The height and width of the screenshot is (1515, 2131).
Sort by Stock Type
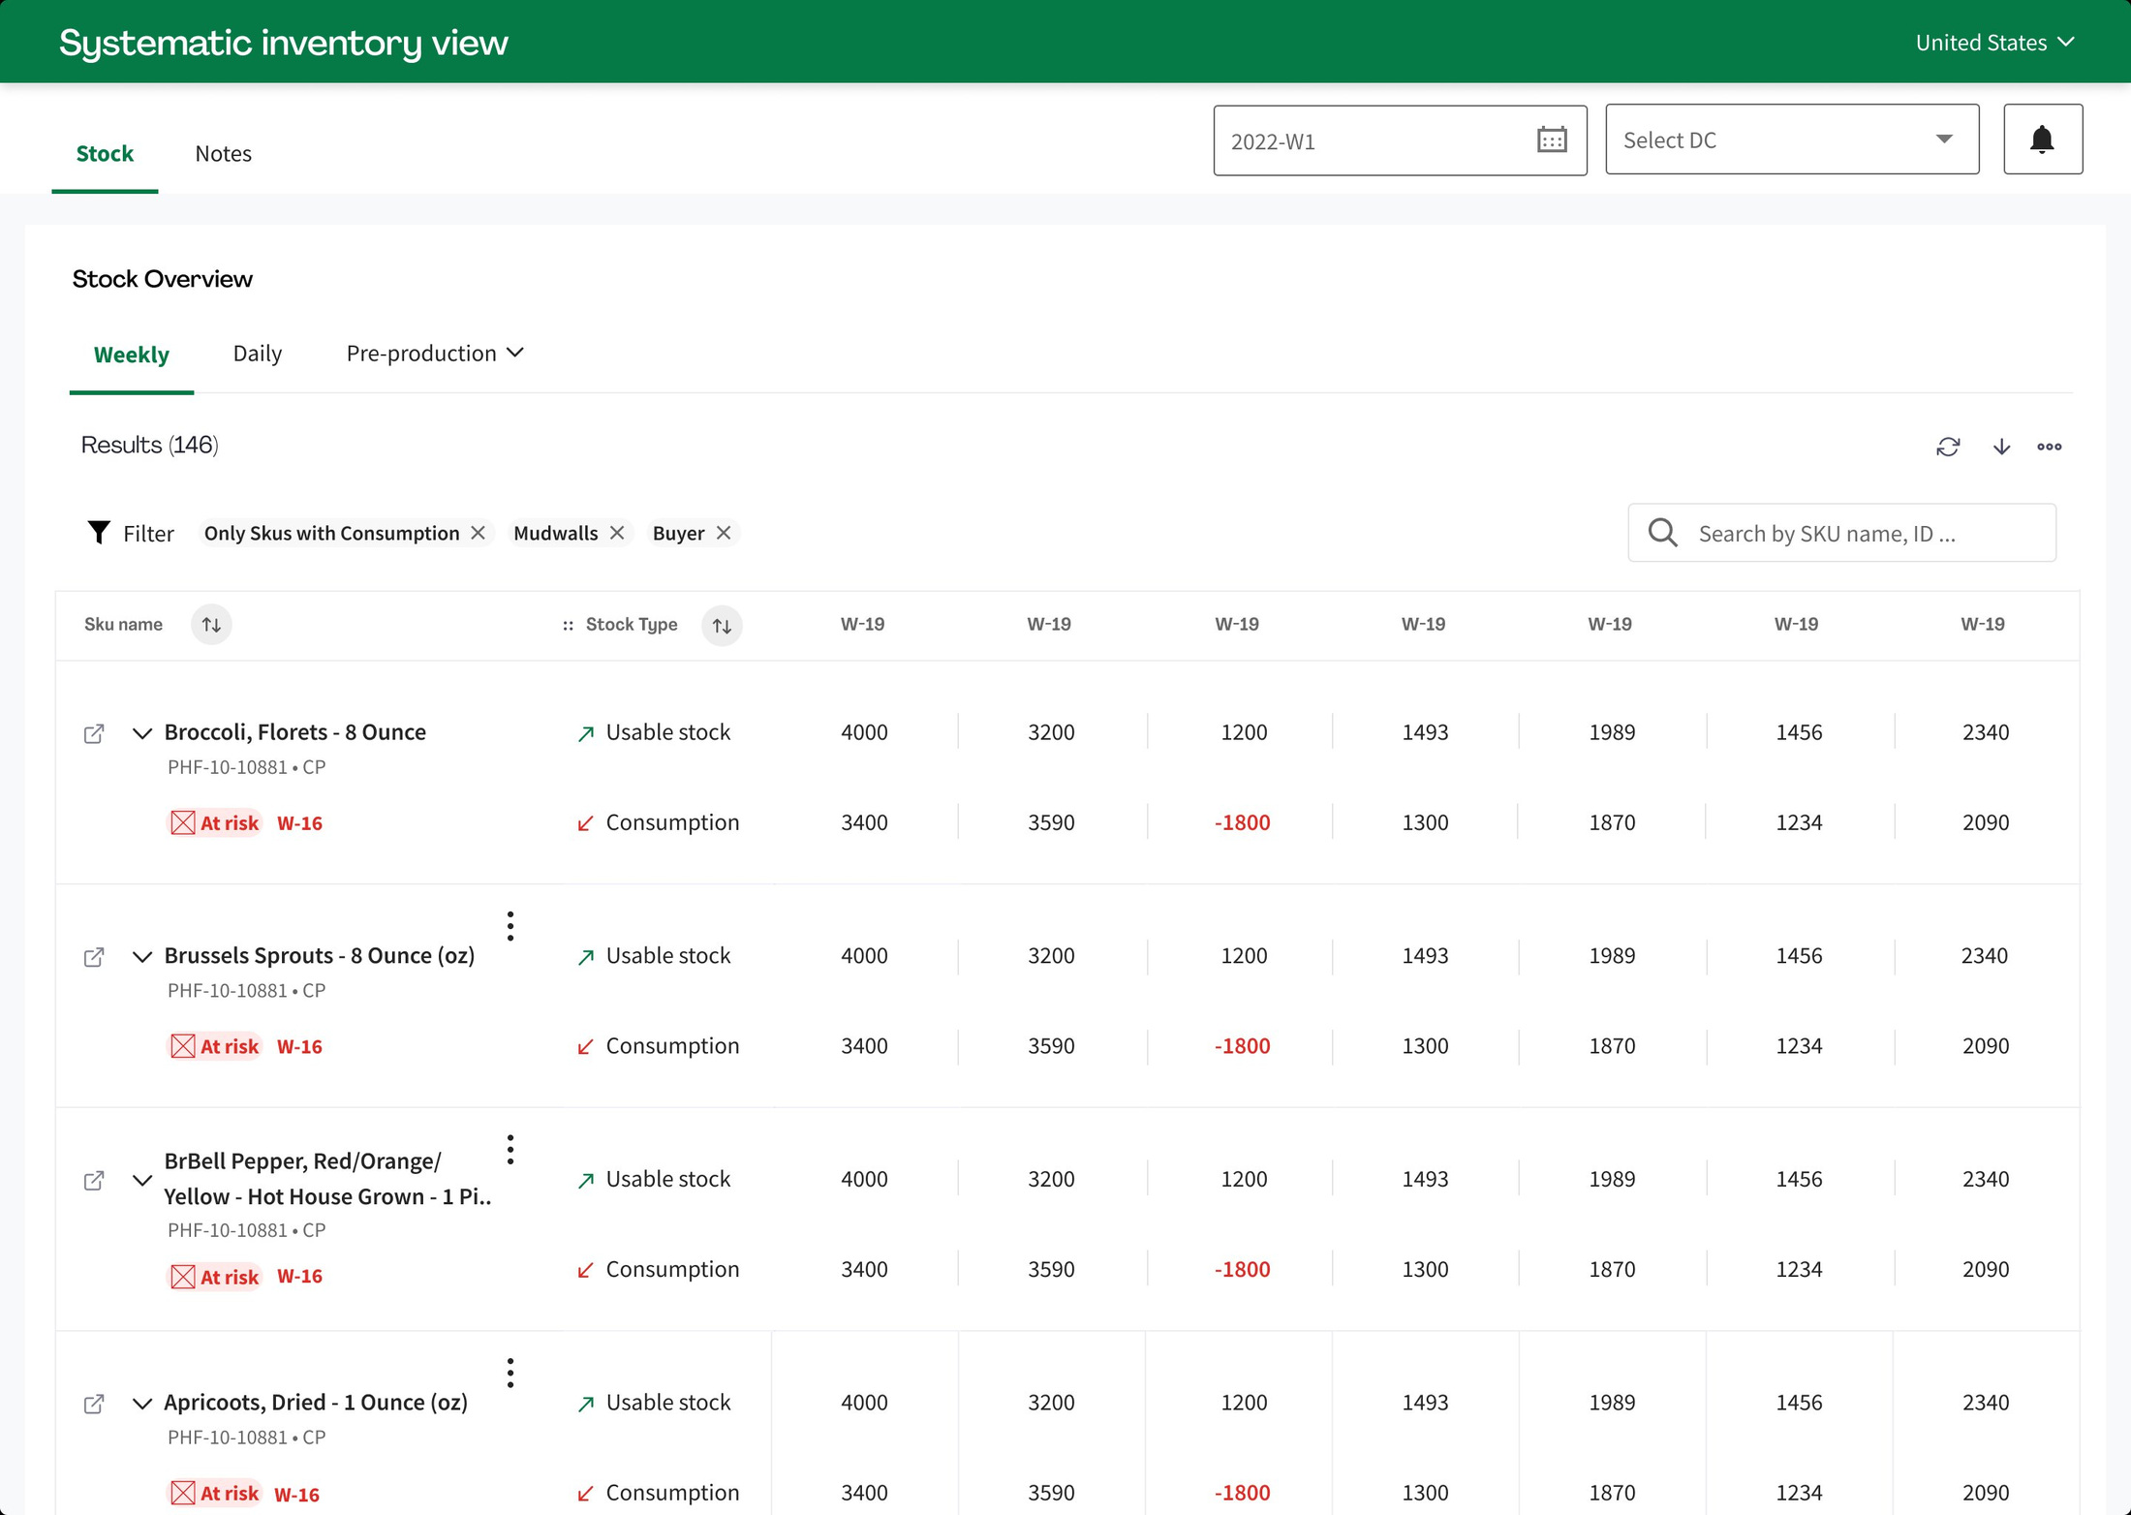tap(722, 625)
